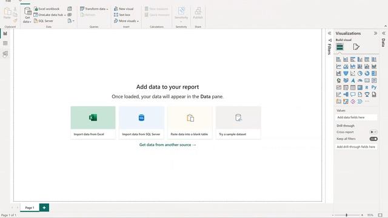Click Text box in Insert group
Viewport: 388px width, 218px height.
(x=122, y=15)
